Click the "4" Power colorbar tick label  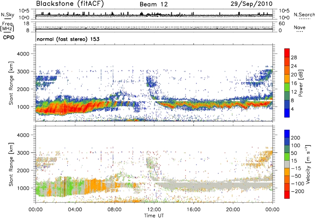[x=292, y=109]
